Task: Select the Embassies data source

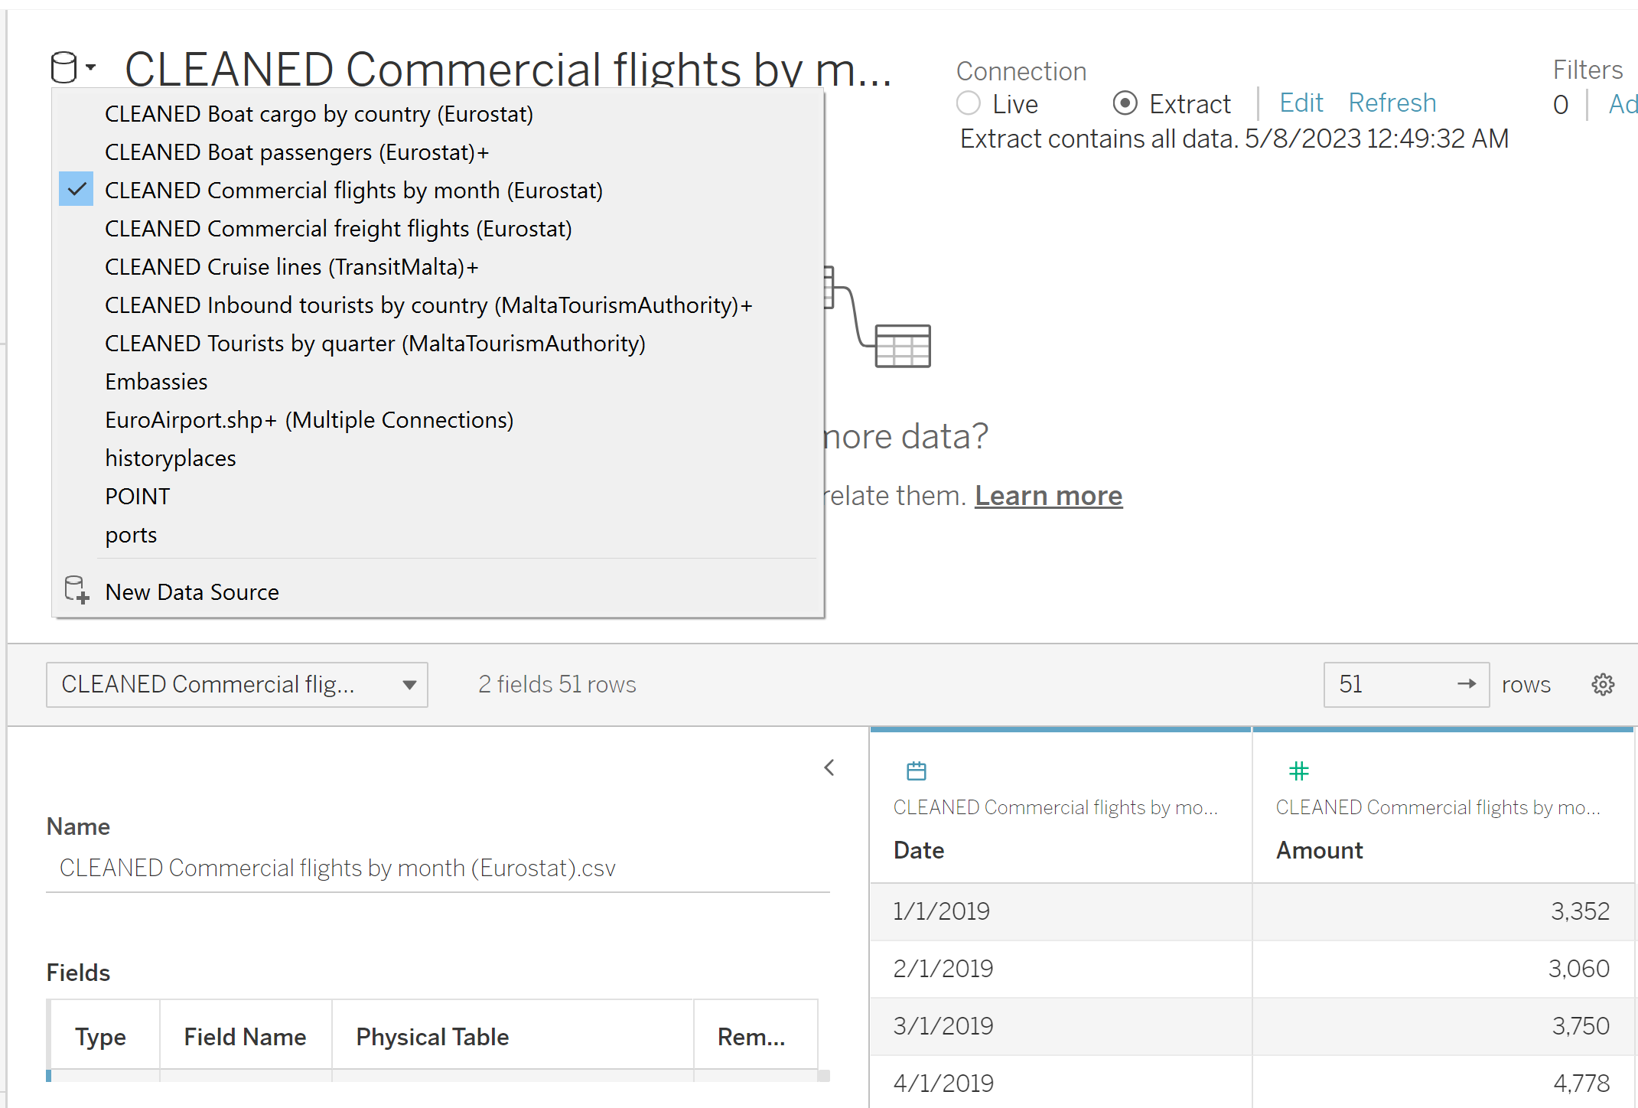Action: coord(156,381)
